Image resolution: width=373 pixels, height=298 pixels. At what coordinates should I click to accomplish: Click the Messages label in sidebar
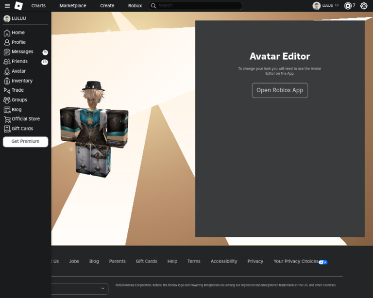click(22, 51)
